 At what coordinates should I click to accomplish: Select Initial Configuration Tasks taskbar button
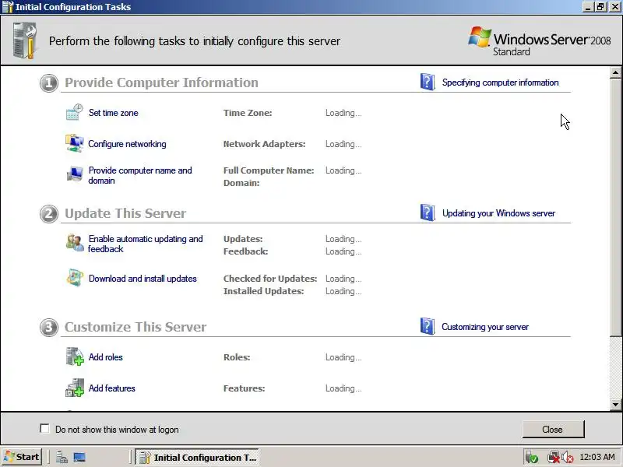198,457
